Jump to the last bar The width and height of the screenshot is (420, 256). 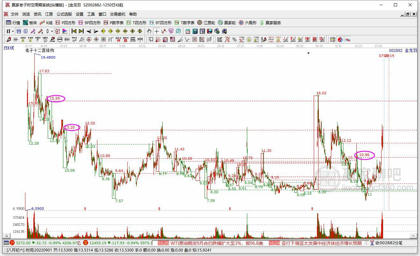coord(81,31)
